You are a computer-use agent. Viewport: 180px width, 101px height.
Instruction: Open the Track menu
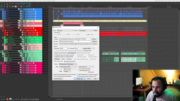19,1
